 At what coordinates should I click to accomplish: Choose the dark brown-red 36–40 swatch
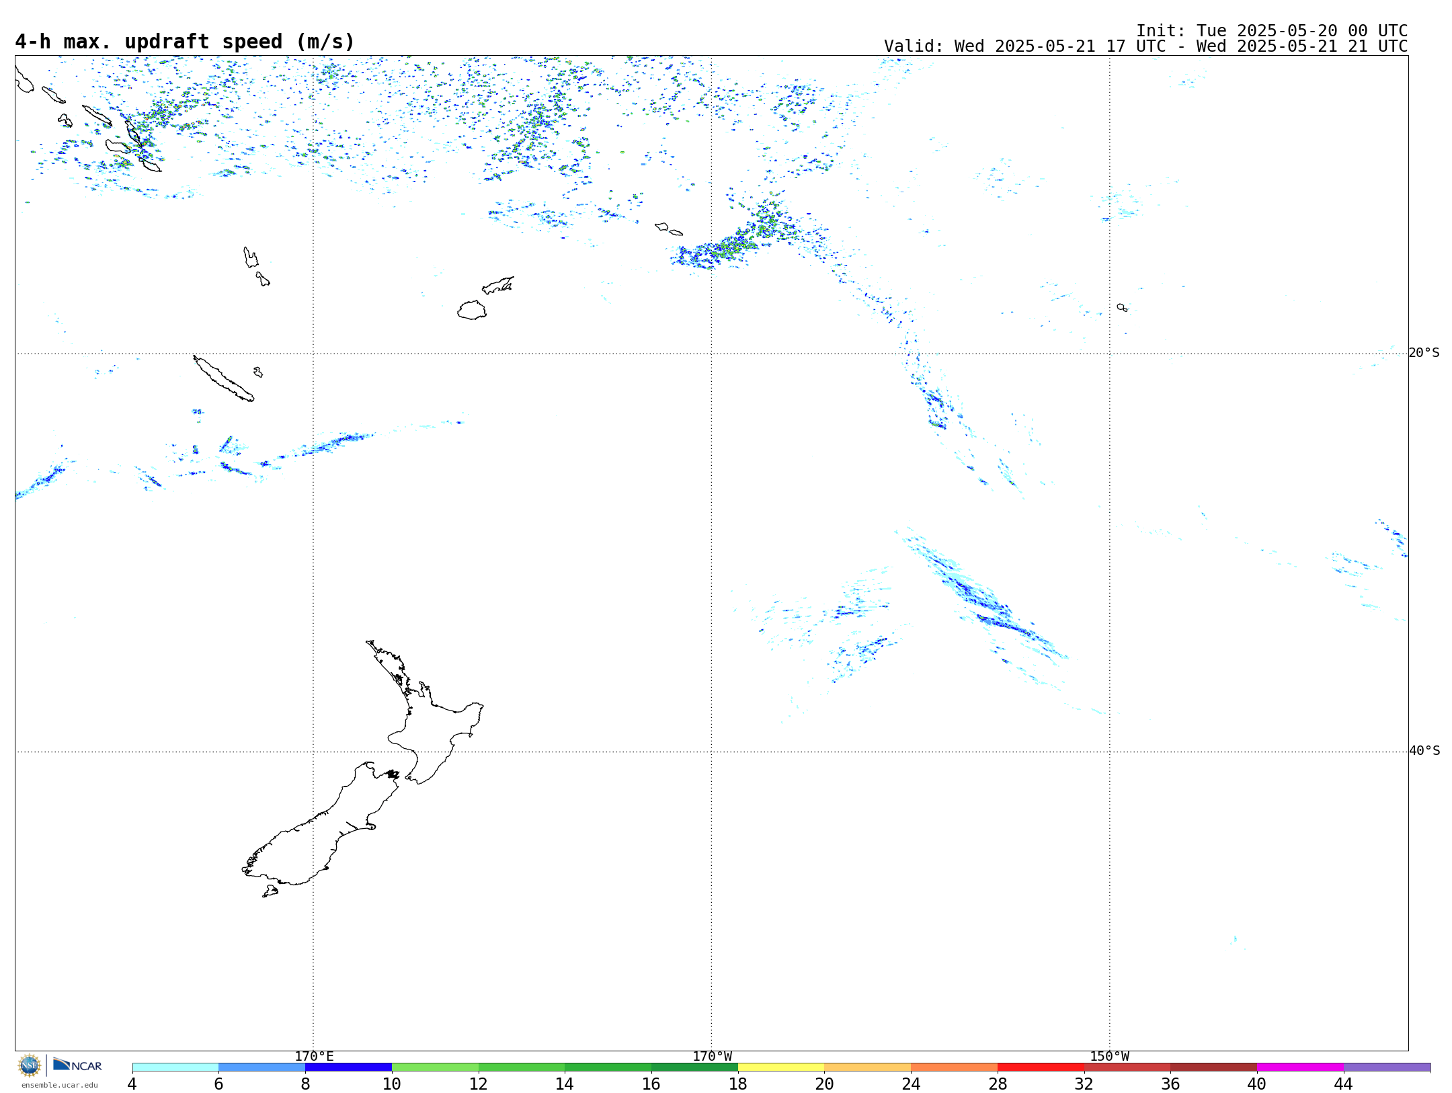pyautogui.click(x=1214, y=1067)
